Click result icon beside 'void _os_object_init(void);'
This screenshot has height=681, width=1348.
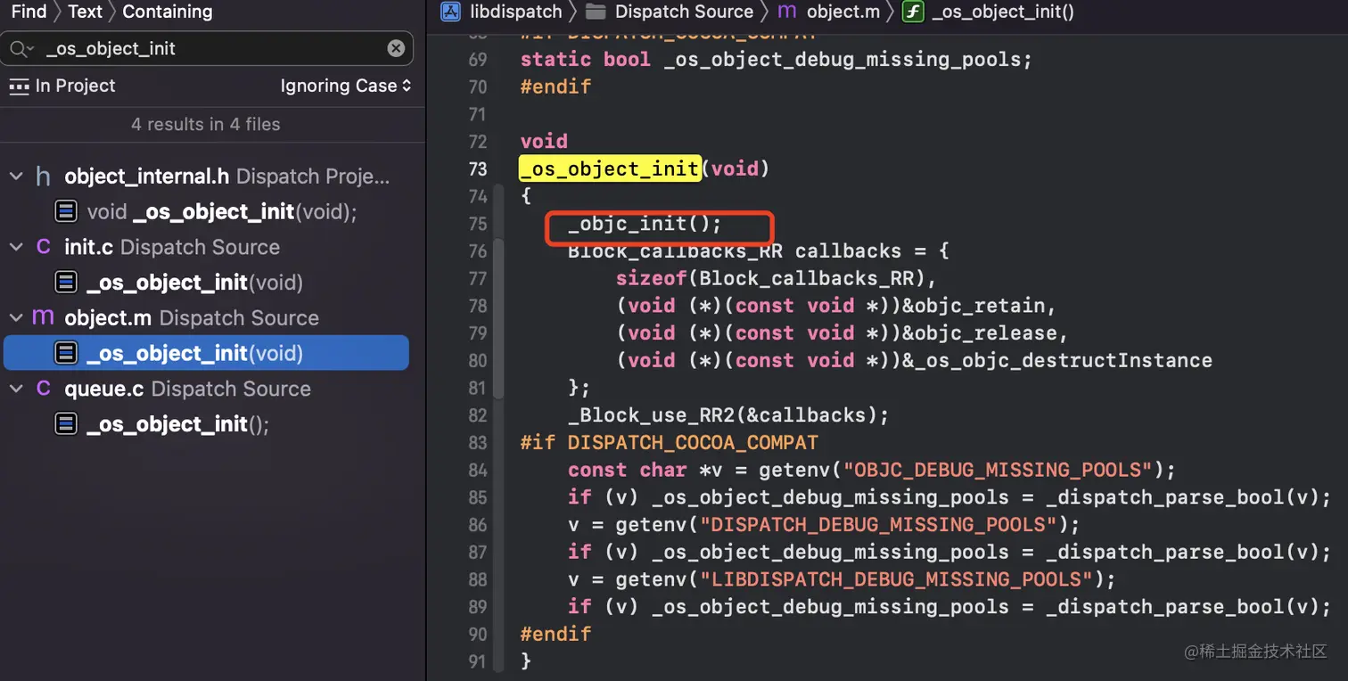pyautogui.click(x=66, y=211)
